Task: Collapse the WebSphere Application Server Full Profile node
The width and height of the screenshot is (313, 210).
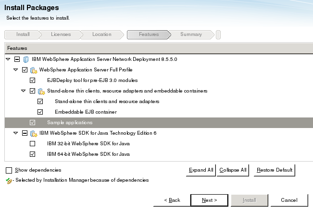Action: tap(16, 70)
